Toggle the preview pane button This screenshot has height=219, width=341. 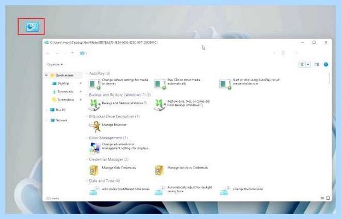click(x=317, y=65)
